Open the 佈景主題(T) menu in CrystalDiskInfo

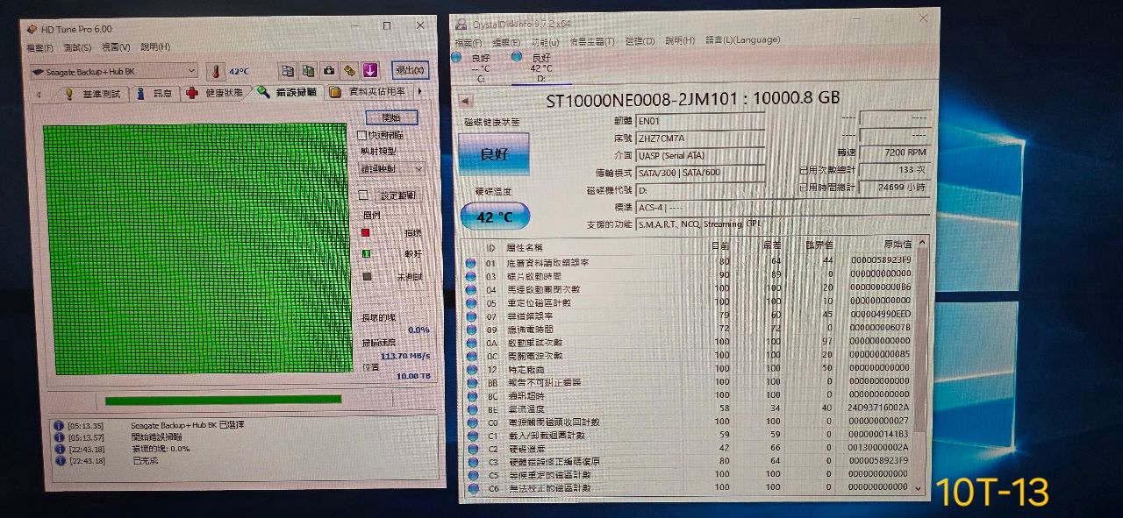coord(591,41)
